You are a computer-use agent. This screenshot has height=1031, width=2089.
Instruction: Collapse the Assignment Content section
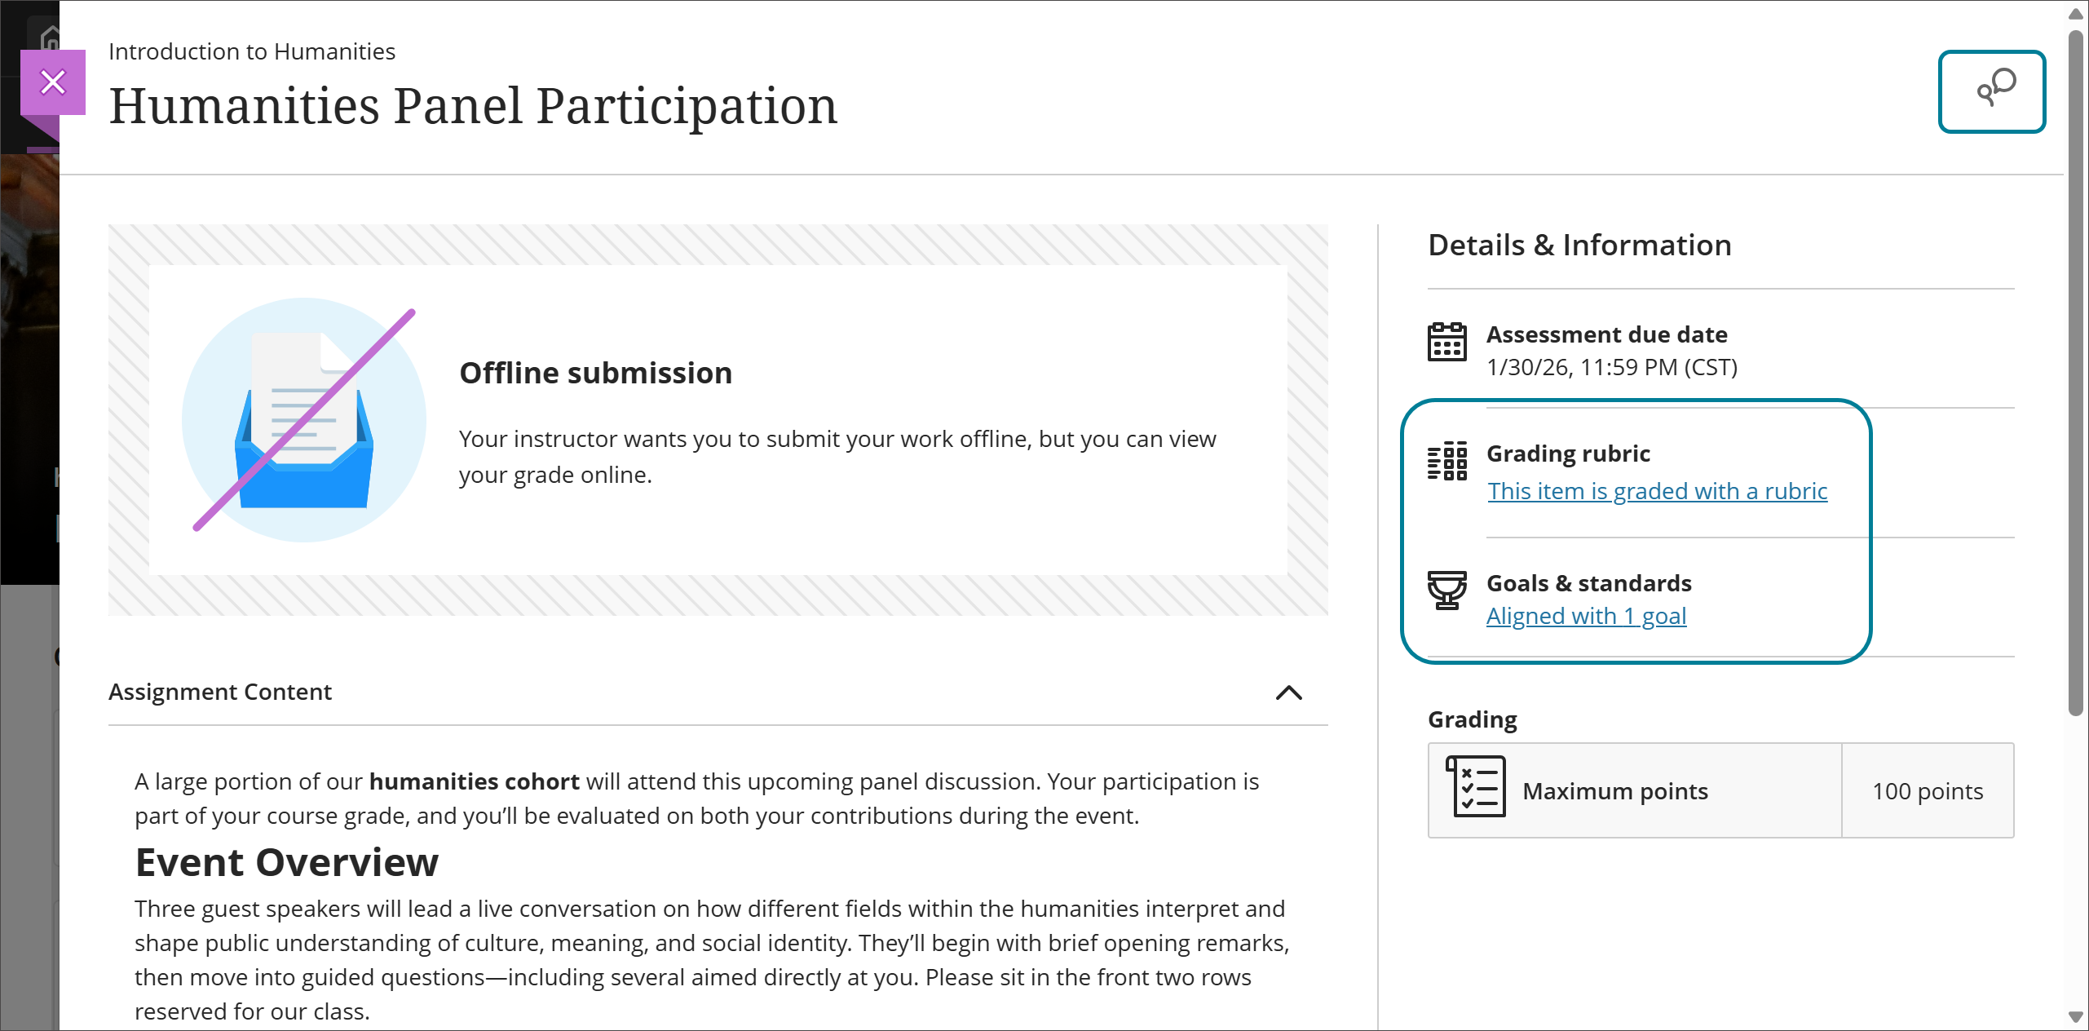coord(1289,694)
